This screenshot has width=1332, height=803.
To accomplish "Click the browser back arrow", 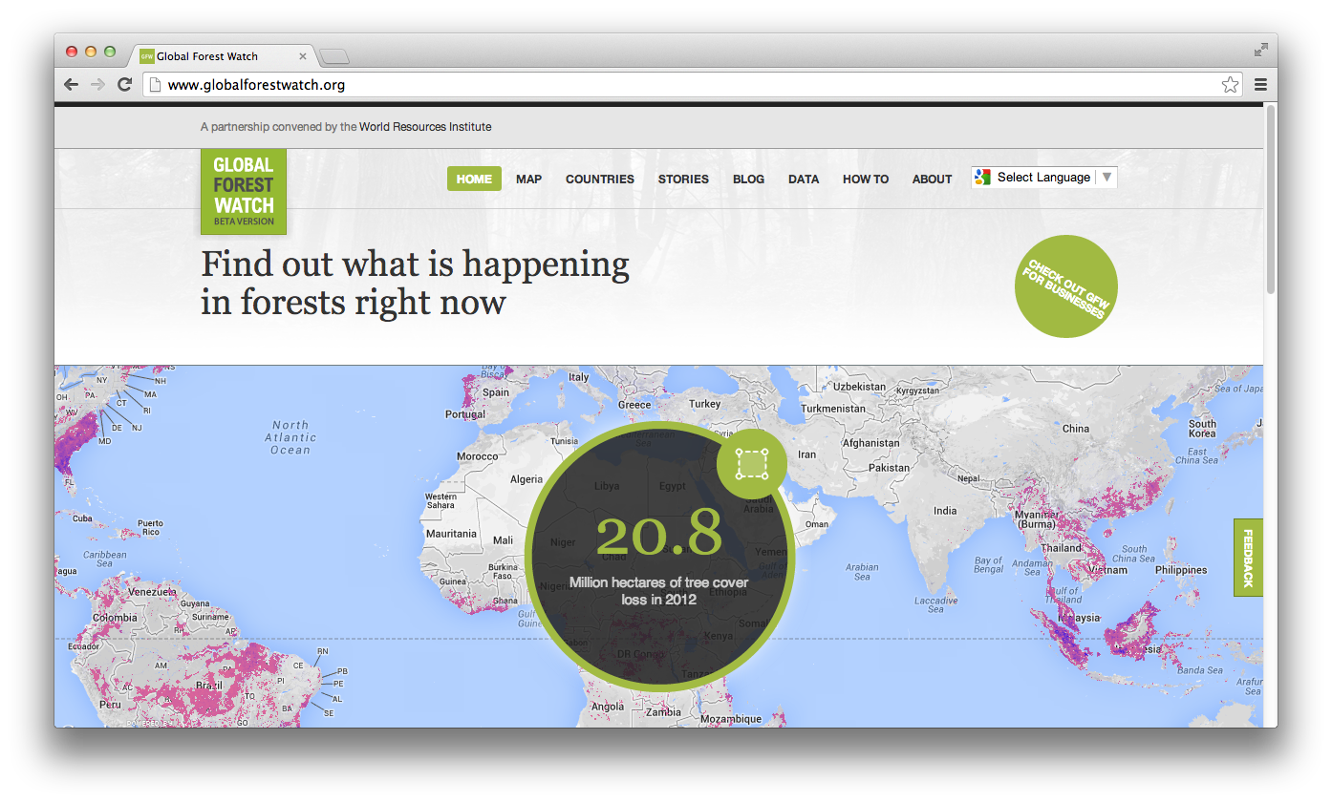I will [72, 85].
